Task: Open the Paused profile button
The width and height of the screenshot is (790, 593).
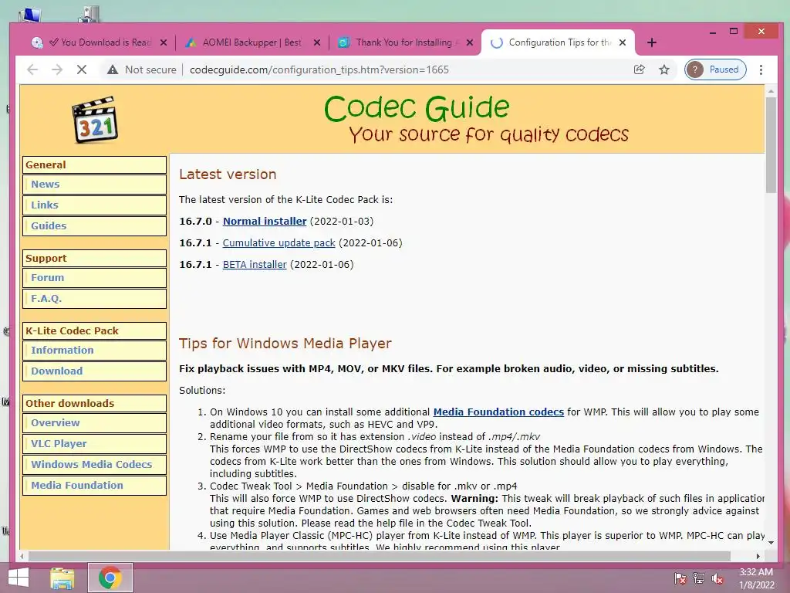Action: coord(715,69)
